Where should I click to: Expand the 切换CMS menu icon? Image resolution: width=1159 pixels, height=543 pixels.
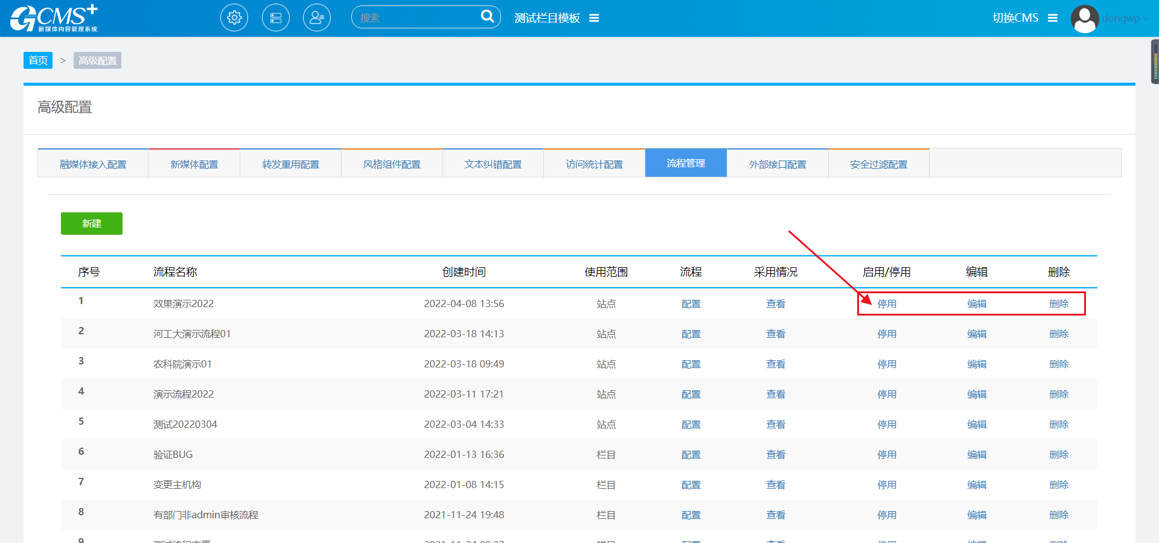tap(1053, 18)
